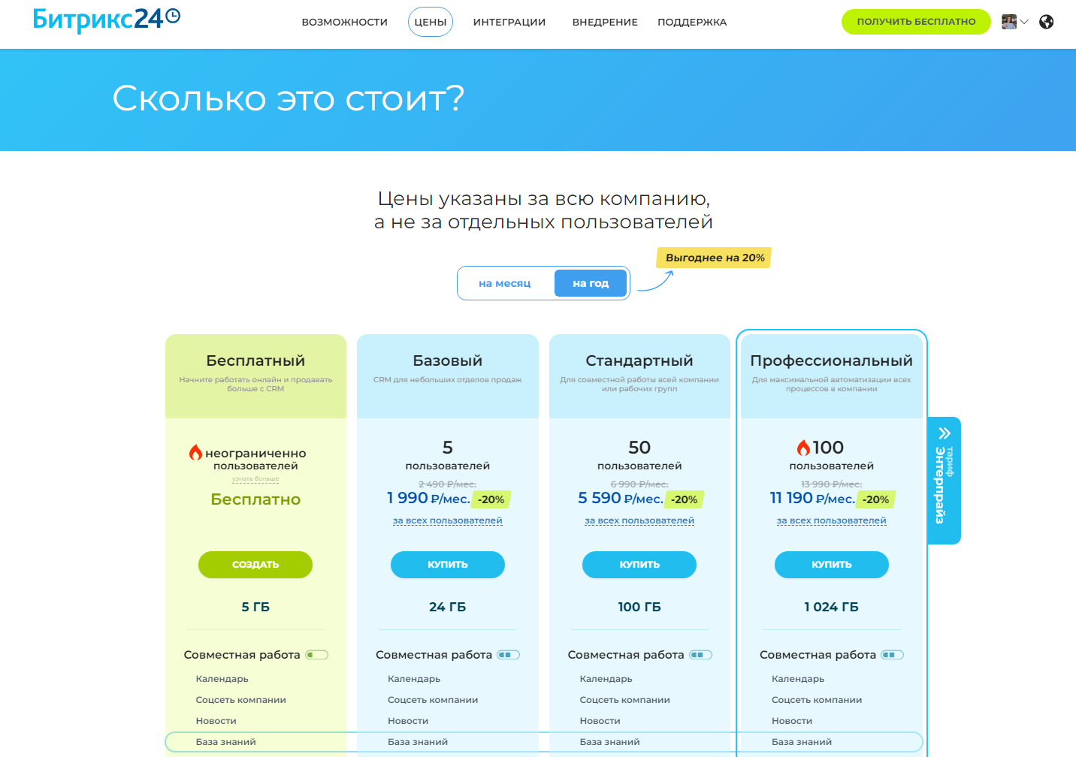Toggle Совместная работа switch in Базовый plan
1076x757 pixels.
pos(509,655)
